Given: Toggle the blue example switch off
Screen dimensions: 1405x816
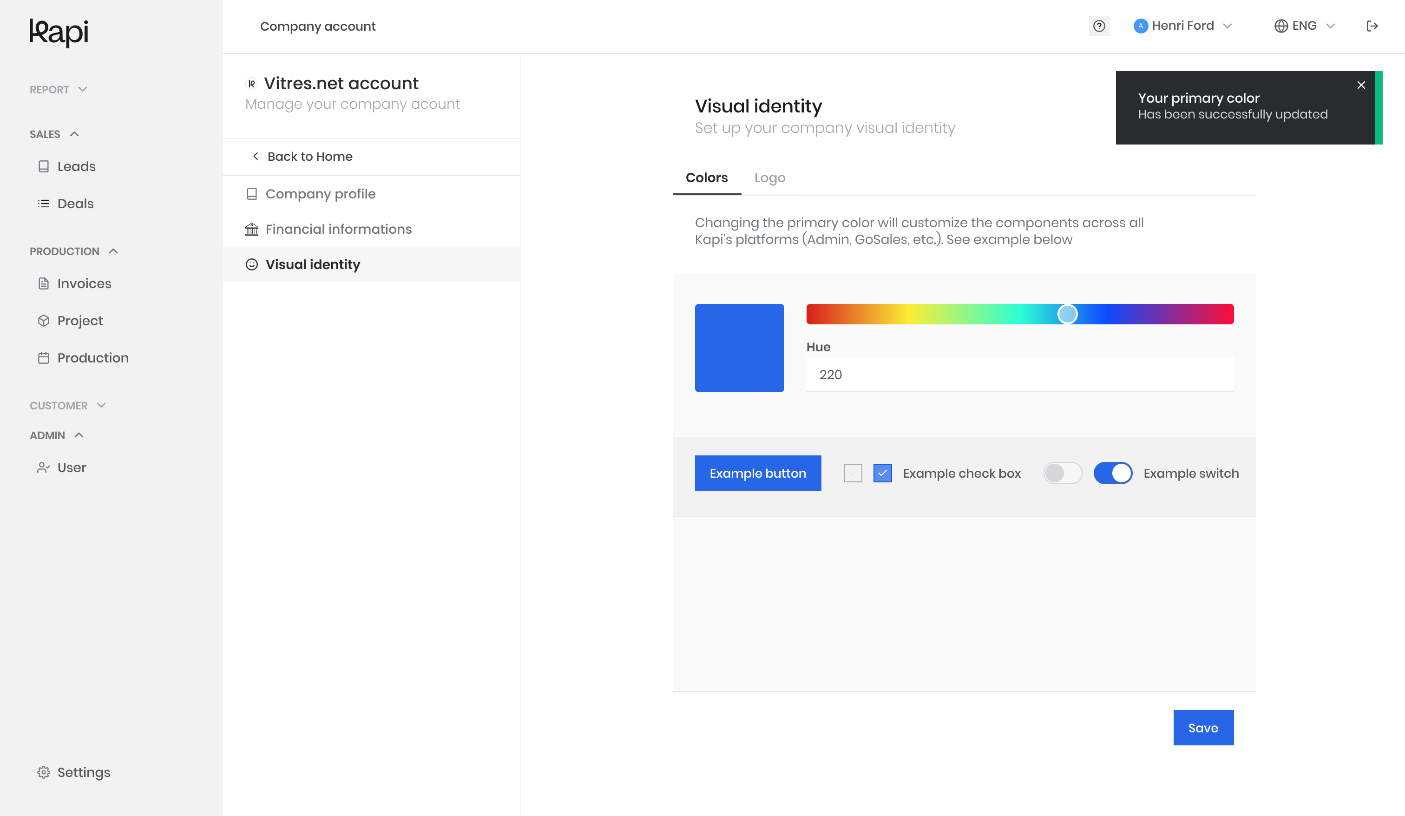Looking at the screenshot, I should (1113, 473).
